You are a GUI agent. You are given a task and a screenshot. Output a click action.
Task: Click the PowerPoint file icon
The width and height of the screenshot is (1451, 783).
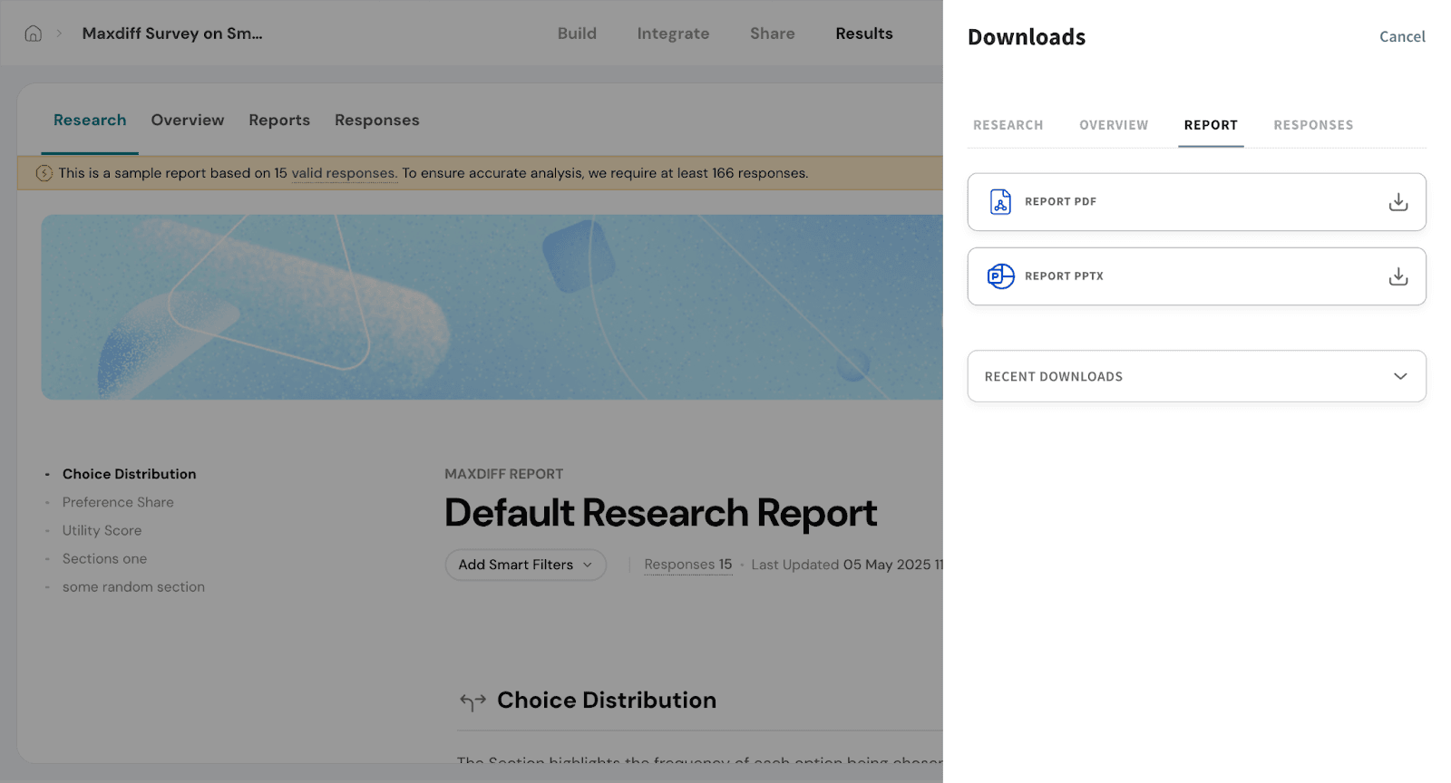(1000, 276)
